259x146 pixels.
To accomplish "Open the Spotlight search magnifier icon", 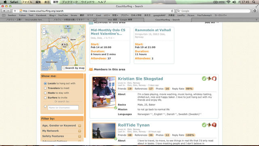I will coord(254,2).
